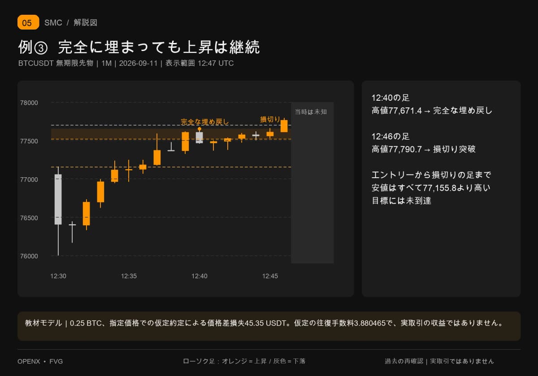538x376 pixels.
Task: Click the last orange candle below 損切り
Action: [284, 126]
